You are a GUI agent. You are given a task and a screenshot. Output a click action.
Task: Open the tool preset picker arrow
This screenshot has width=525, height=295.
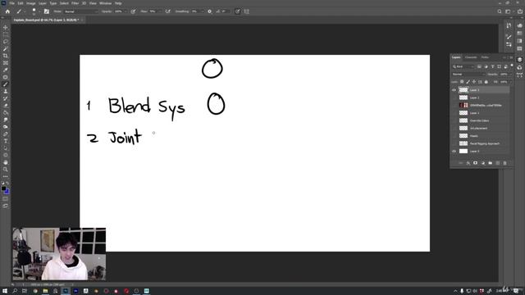(x=25, y=11)
